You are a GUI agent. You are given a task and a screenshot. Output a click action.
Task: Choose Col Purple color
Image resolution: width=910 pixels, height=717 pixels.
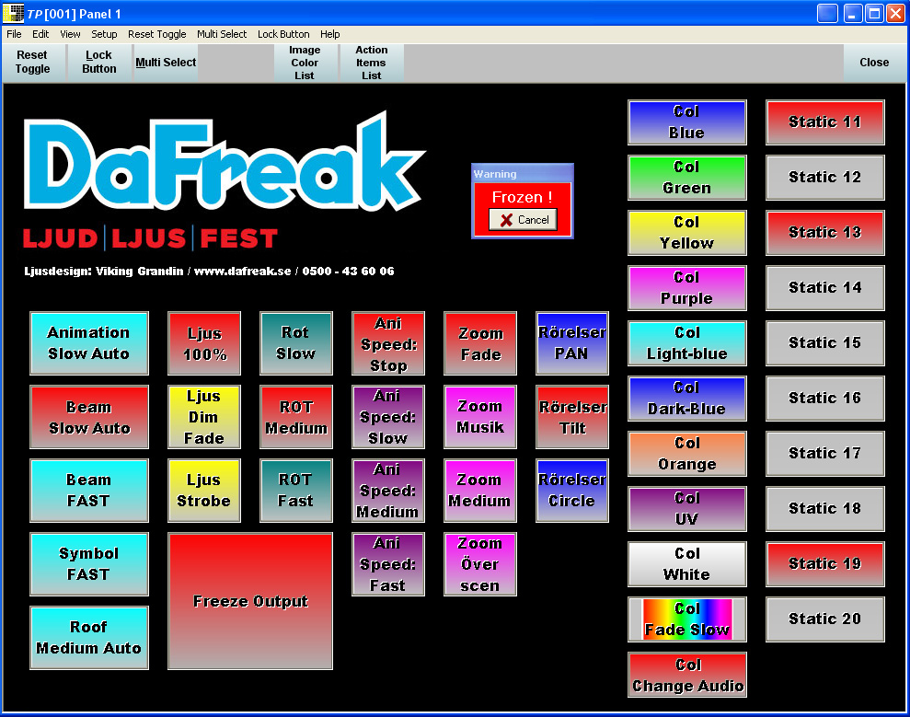(687, 288)
